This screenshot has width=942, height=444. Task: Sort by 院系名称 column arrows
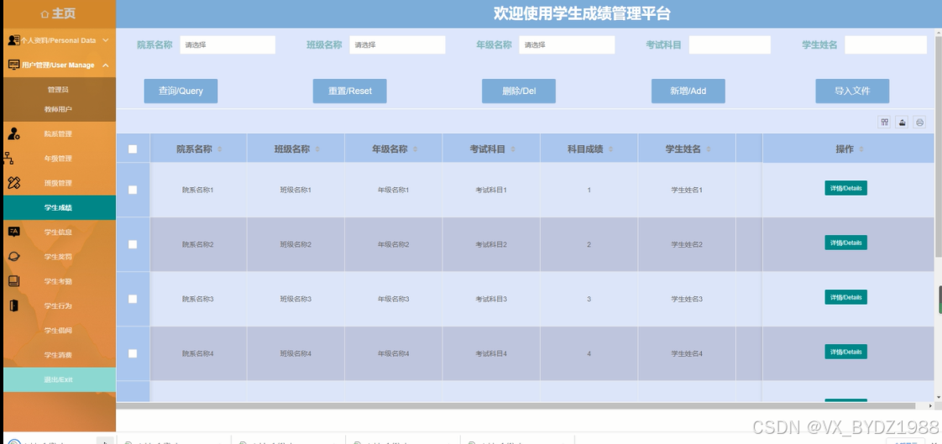tap(220, 149)
